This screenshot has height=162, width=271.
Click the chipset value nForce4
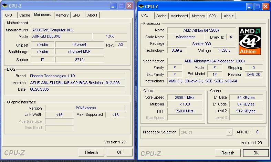pos(79,44)
